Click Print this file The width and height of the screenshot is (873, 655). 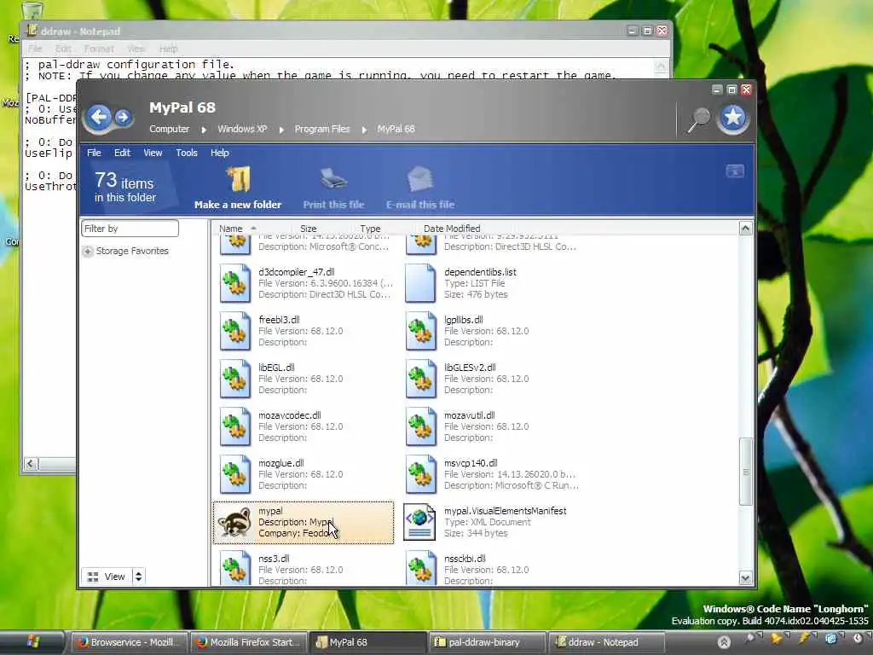point(333,188)
